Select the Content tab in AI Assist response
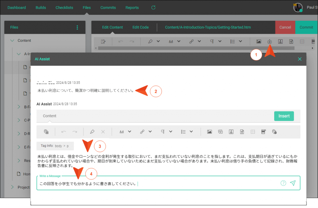 coord(49,116)
